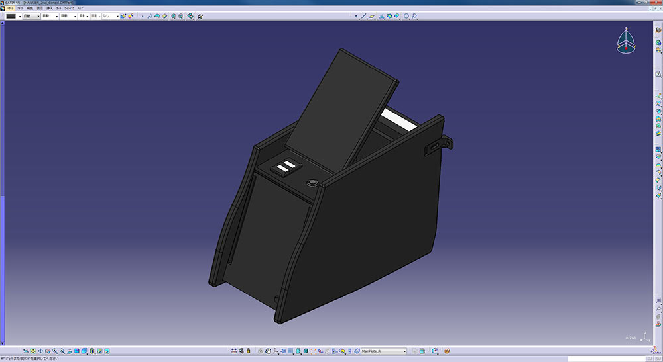
Task: Click the Fly mode icon in view toolbar
Action: (26, 351)
